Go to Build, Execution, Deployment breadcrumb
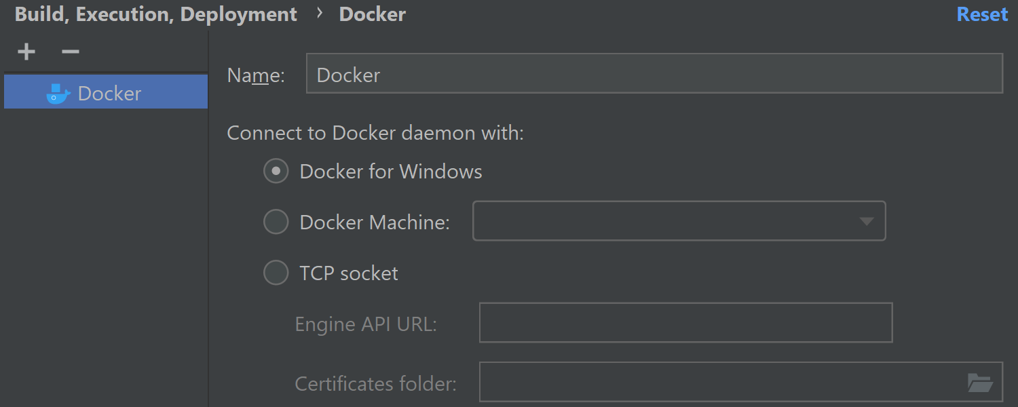The image size is (1018, 407). pyautogui.click(x=156, y=14)
